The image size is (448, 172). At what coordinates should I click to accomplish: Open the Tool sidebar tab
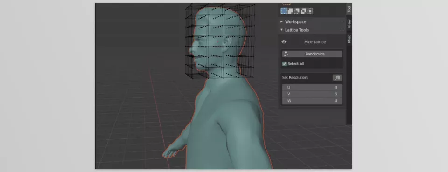[349, 9]
